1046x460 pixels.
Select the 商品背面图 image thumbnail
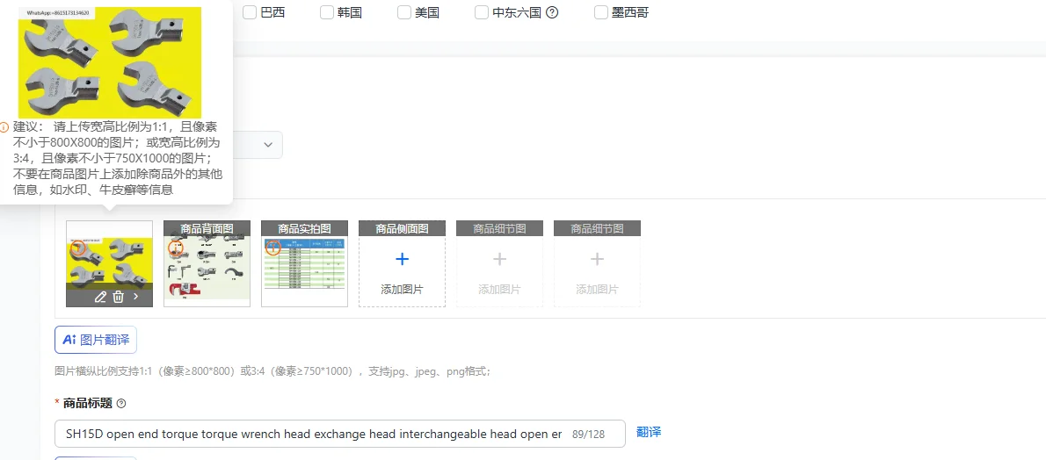tap(207, 264)
